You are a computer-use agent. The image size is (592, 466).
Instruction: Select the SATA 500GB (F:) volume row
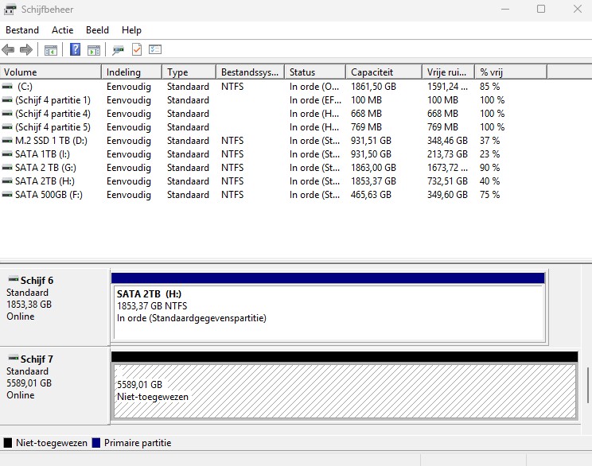click(x=253, y=195)
